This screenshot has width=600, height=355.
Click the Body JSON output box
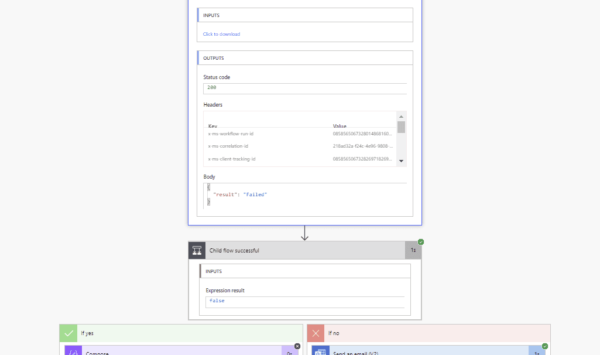305,196
